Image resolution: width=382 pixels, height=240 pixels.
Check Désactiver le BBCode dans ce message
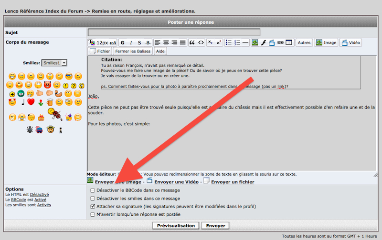(93, 190)
